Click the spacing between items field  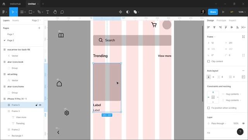(221, 77)
